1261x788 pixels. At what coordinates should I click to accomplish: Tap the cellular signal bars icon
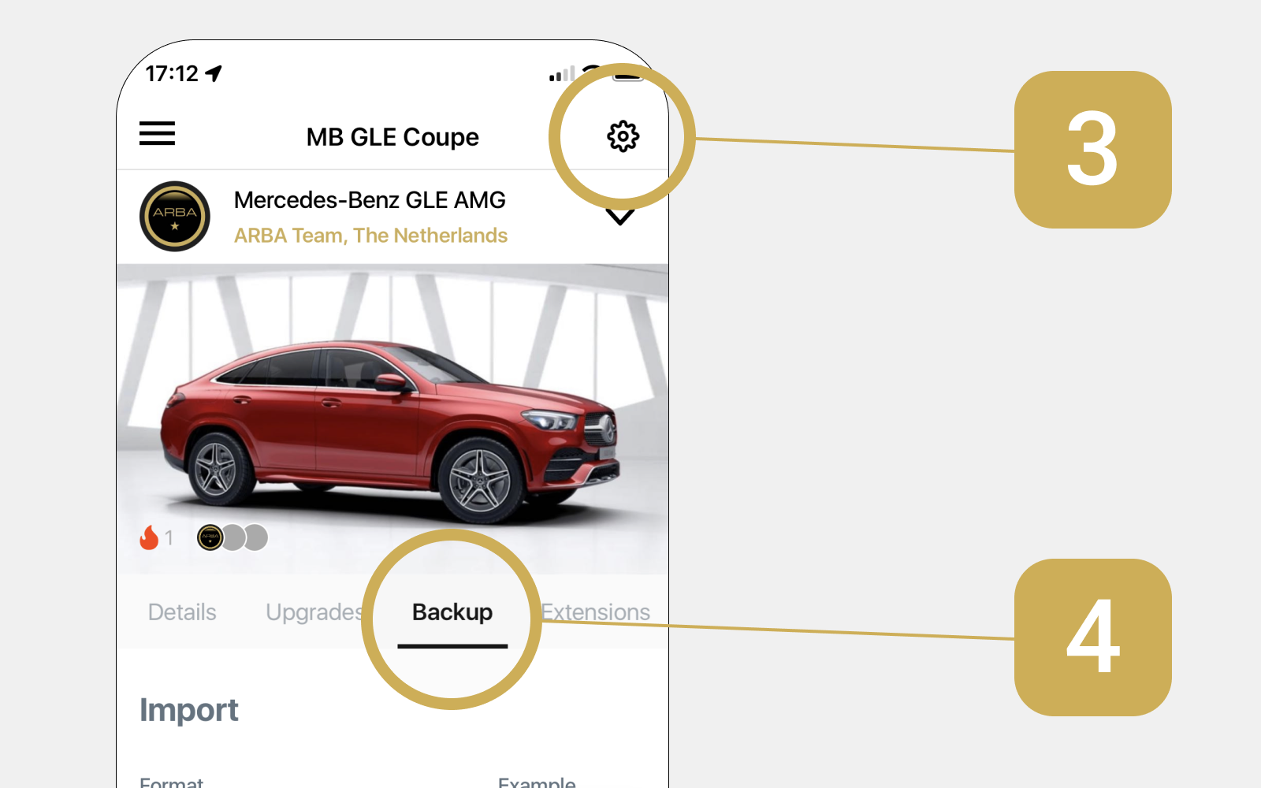point(562,75)
